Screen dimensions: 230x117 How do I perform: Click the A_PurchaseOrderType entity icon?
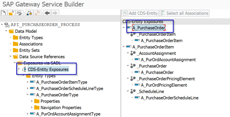pyautogui.click(x=33, y=95)
